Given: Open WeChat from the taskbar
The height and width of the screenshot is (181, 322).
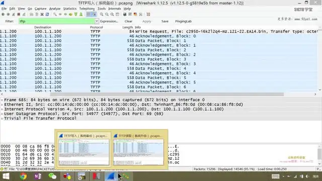Looking at the screenshot, I should pyautogui.click(x=52, y=176).
